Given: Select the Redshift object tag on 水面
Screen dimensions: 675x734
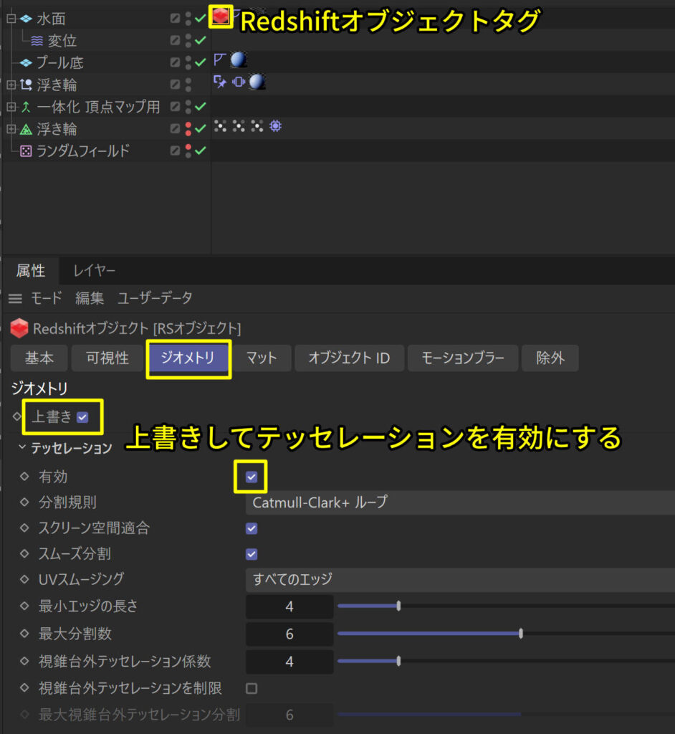Looking at the screenshot, I should [221, 17].
